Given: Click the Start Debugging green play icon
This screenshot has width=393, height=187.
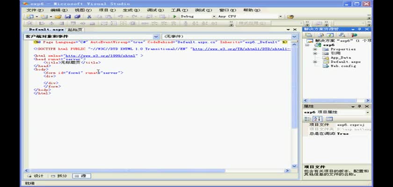Looking at the screenshot, I should [x=175, y=16].
